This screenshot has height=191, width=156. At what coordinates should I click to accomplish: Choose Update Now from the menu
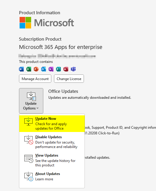coord(52,123)
